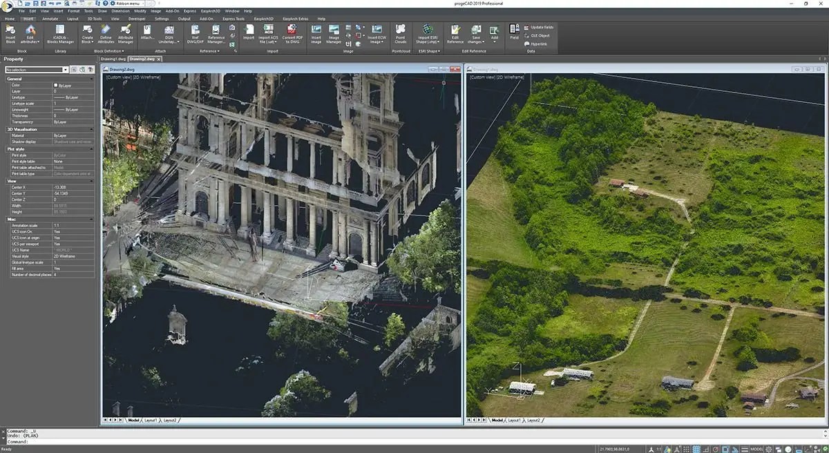This screenshot has height=453, width=829.
Task: Click the Edit Reference icon
Action: coord(455,34)
